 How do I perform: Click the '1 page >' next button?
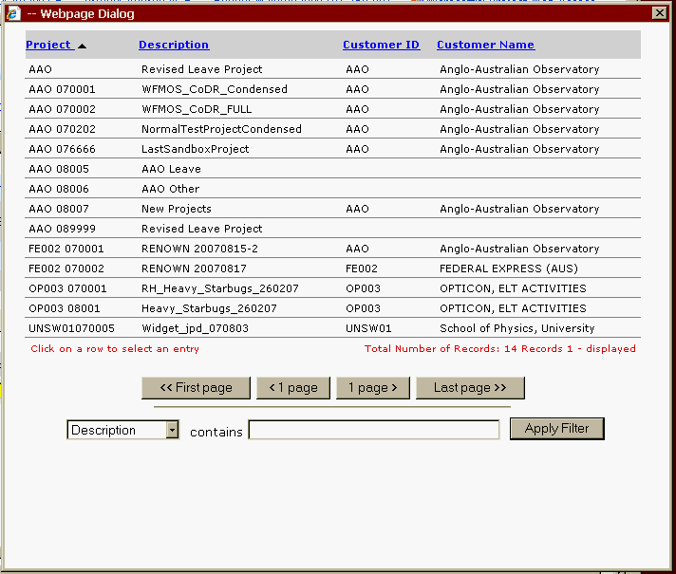pos(373,388)
